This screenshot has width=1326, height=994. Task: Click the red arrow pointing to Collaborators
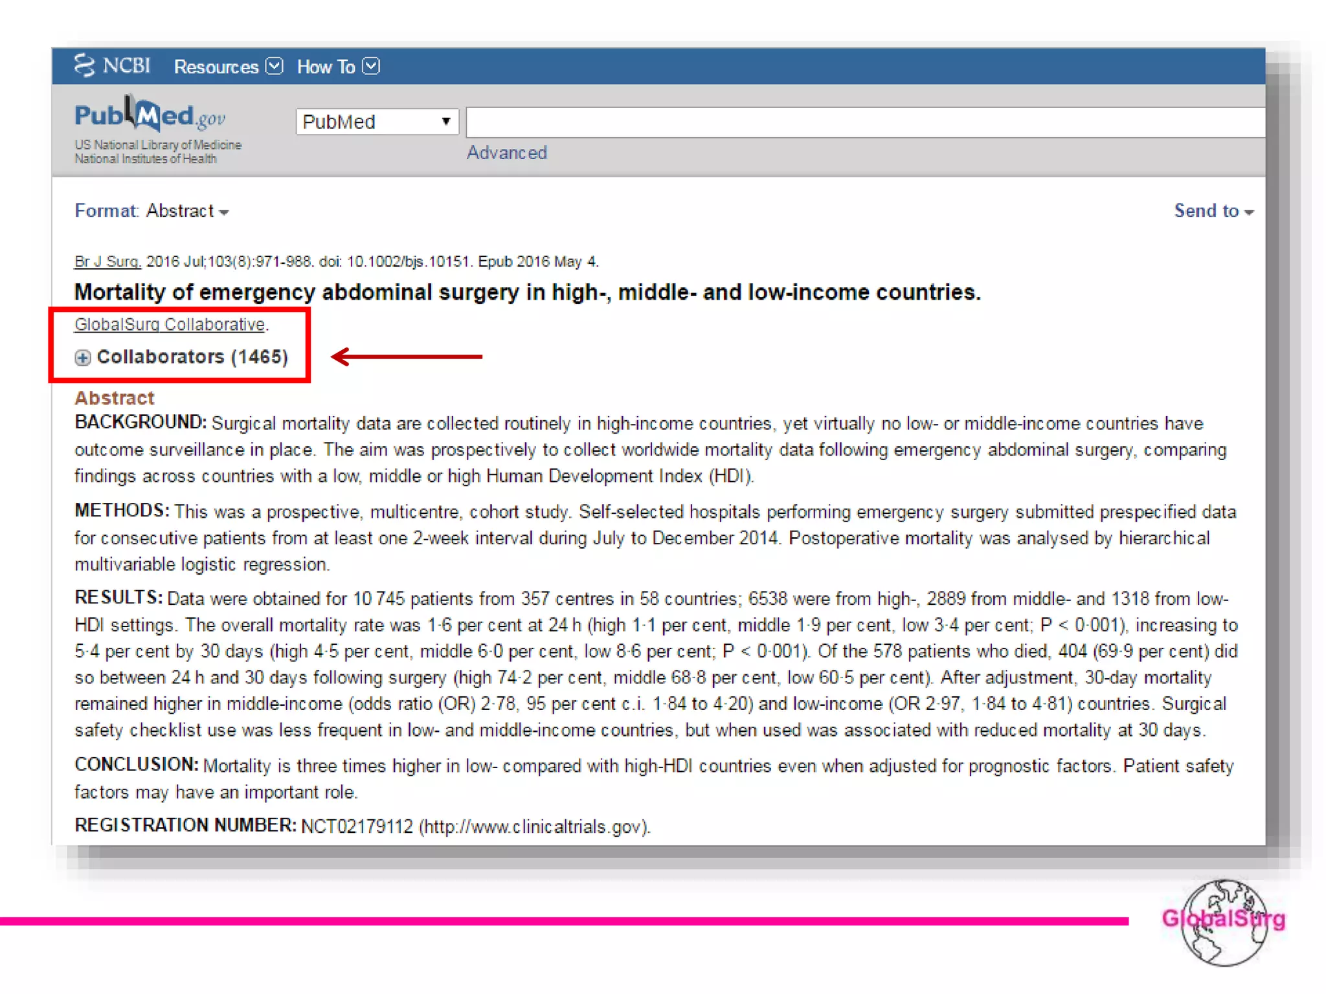point(406,357)
